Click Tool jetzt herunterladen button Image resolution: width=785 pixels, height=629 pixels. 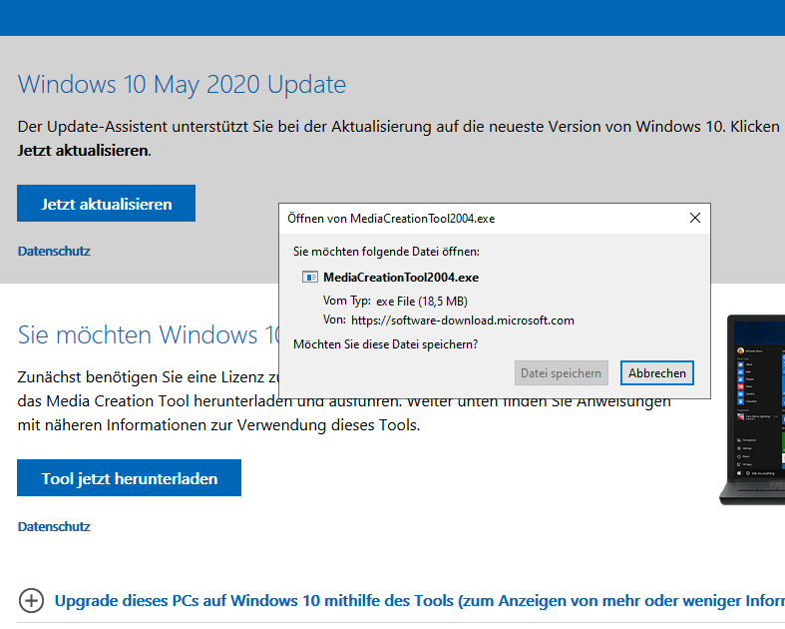[129, 477]
